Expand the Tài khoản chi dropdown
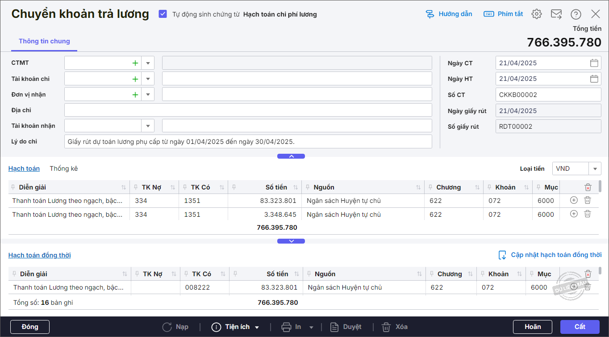Screen dimensions: 609x337 click(148, 79)
